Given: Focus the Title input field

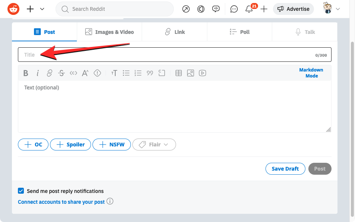Looking at the screenshot, I should coord(168,55).
